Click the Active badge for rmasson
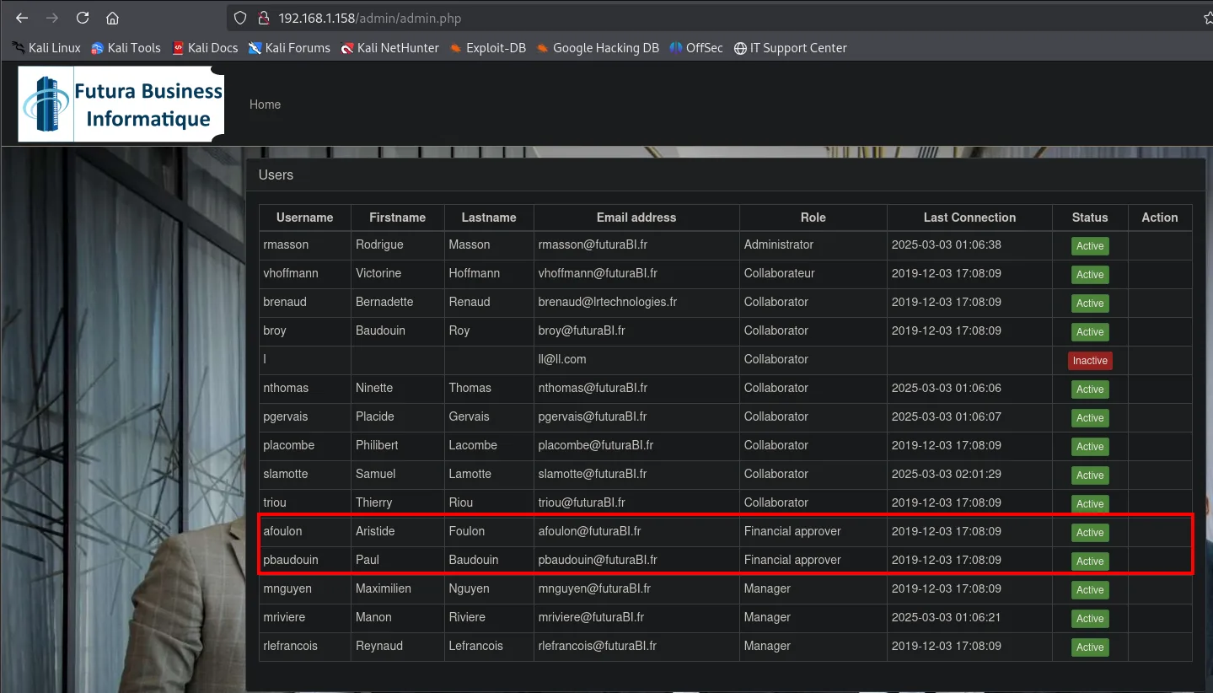 tap(1090, 246)
